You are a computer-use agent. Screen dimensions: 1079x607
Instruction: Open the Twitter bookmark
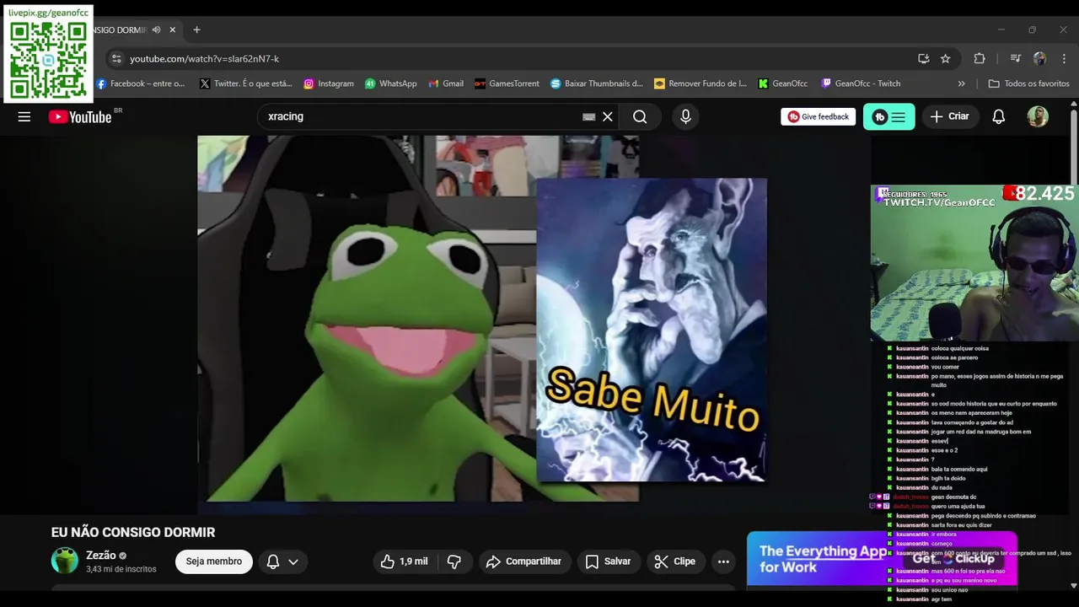[x=246, y=83]
